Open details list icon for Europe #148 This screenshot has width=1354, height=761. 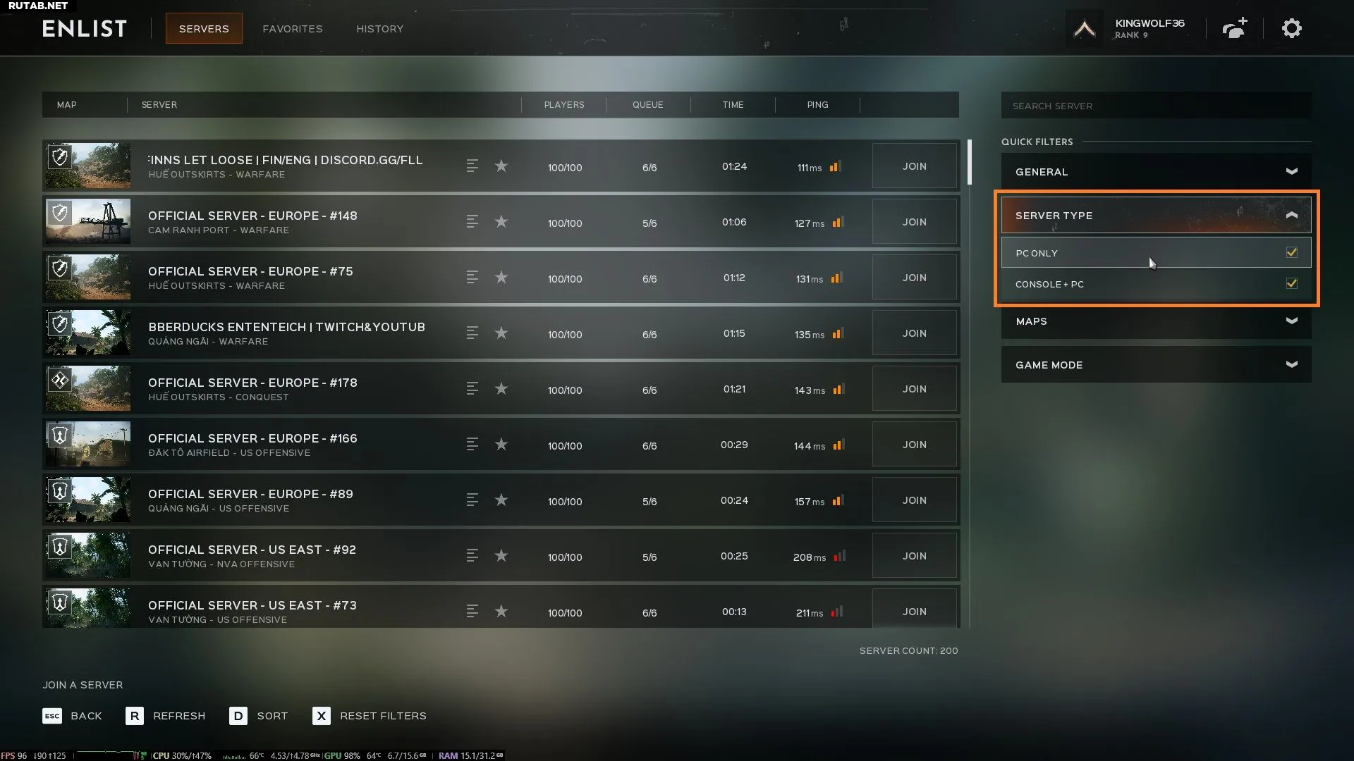coord(472,222)
